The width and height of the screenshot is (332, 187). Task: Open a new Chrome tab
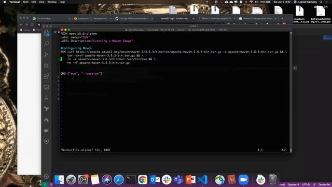point(282,19)
